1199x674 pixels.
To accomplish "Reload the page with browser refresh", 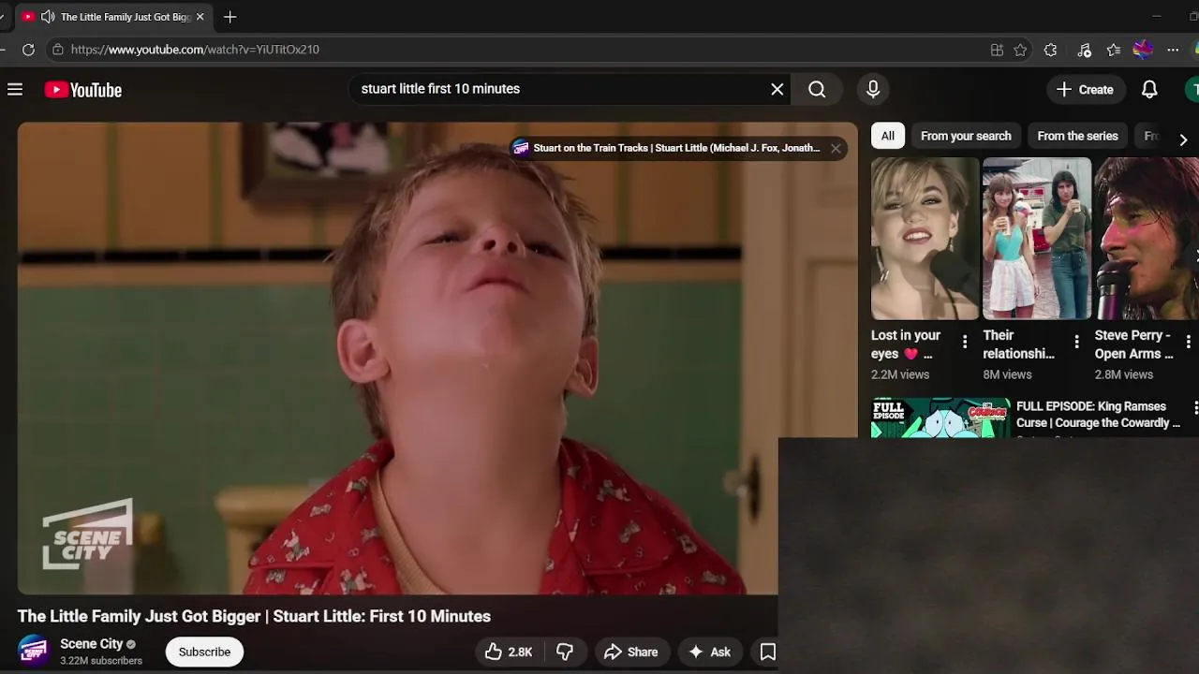I will (28, 50).
